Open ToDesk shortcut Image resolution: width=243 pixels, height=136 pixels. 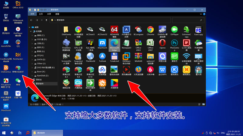tap(102, 57)
